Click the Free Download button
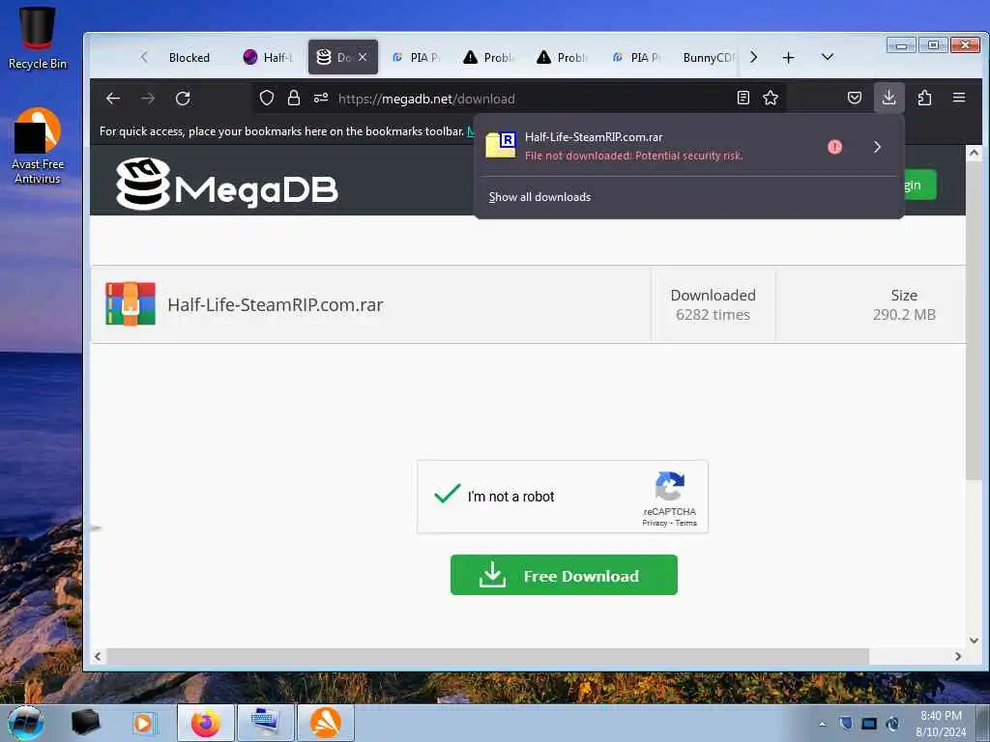 click(564, 575)
